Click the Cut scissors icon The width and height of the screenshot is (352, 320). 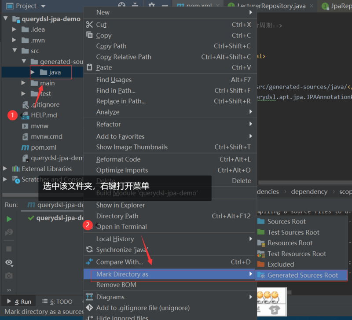tap(89, 25)
